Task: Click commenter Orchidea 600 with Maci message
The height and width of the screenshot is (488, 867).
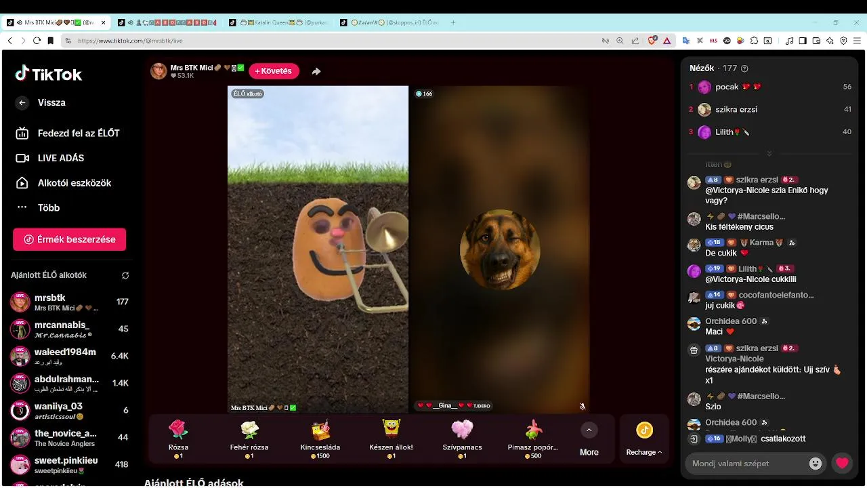Action: [x=731, y=321]
